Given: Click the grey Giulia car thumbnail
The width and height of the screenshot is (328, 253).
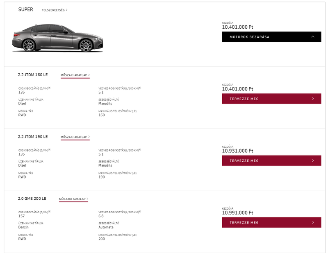Looking at the screenshot, I should tap(57, 38).
